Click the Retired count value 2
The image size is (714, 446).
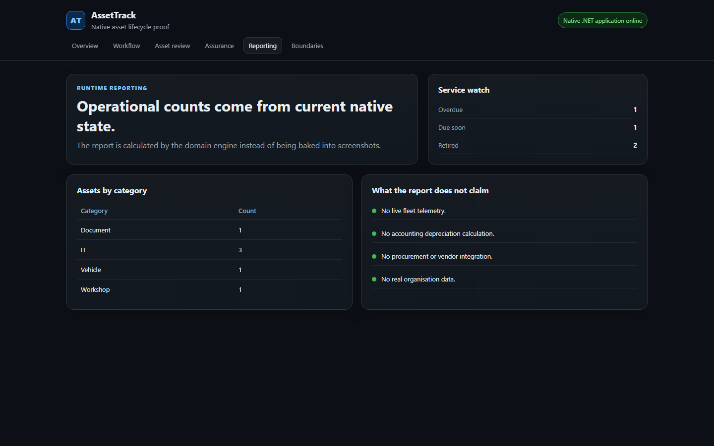(x=635, y=145)
